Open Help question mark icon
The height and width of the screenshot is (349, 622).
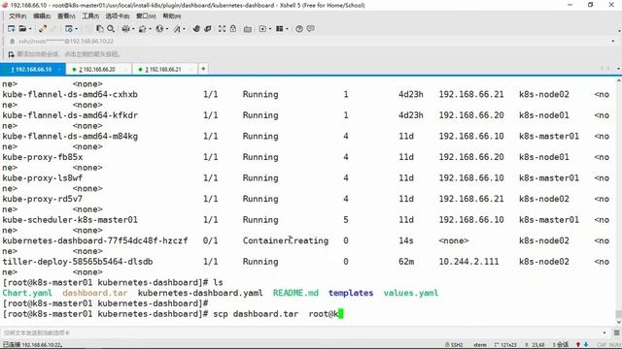pos(299,28)
